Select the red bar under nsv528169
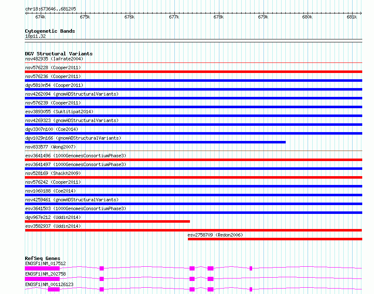Image resolution: width=374 pixels, height=294 pixels. click(x=193, y=177)
